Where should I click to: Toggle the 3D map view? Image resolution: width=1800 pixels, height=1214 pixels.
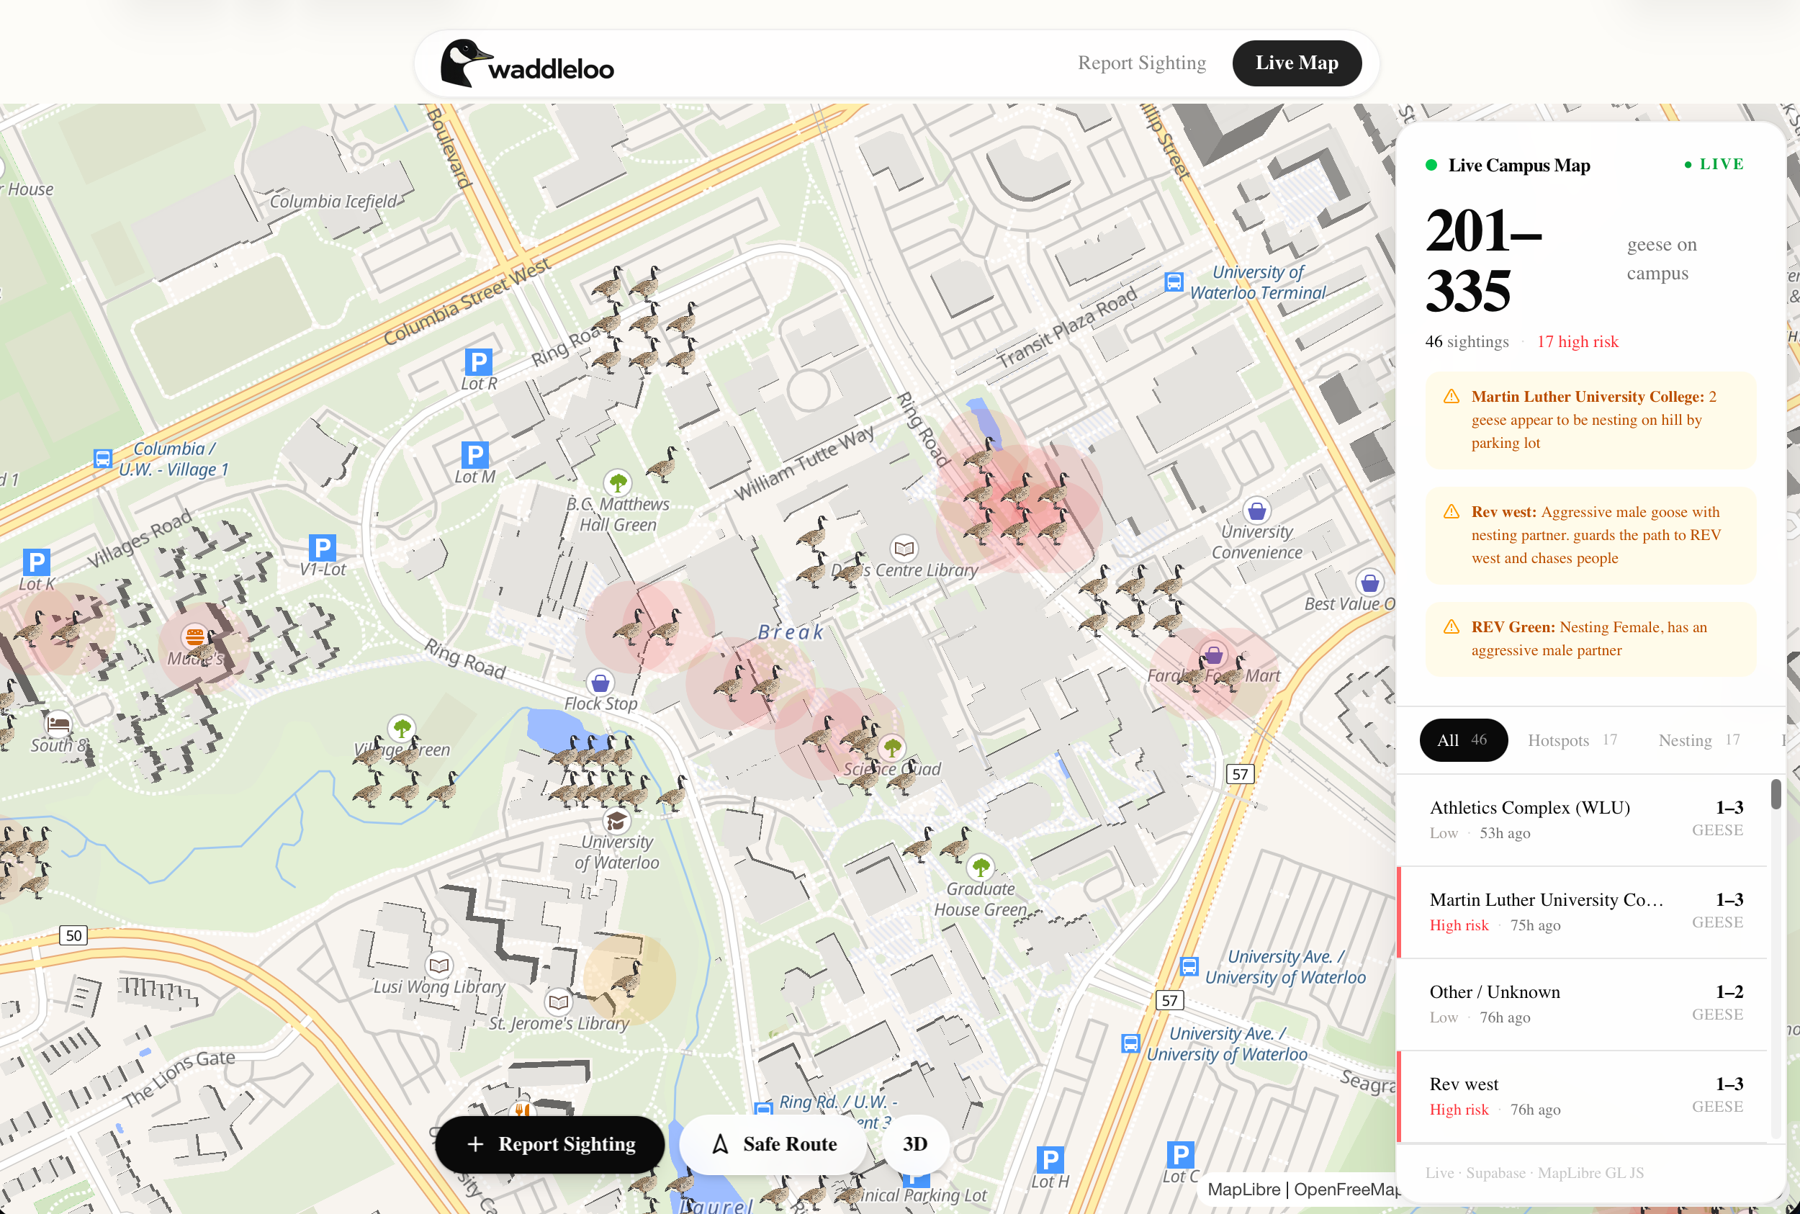tap(915, 1143)
